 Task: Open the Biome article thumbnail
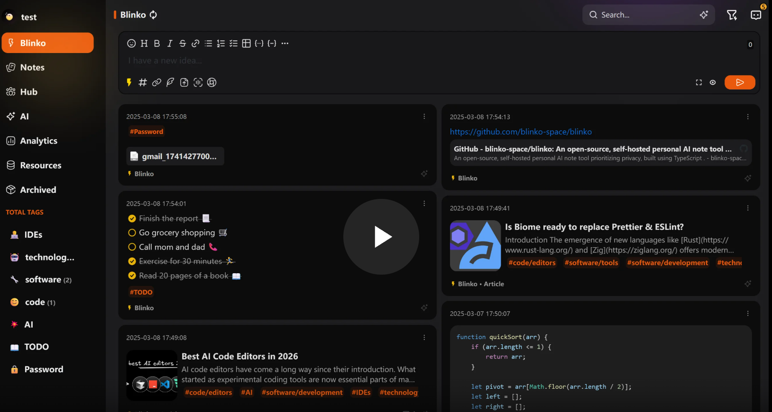pyautogui.click(x=475, y=246)
